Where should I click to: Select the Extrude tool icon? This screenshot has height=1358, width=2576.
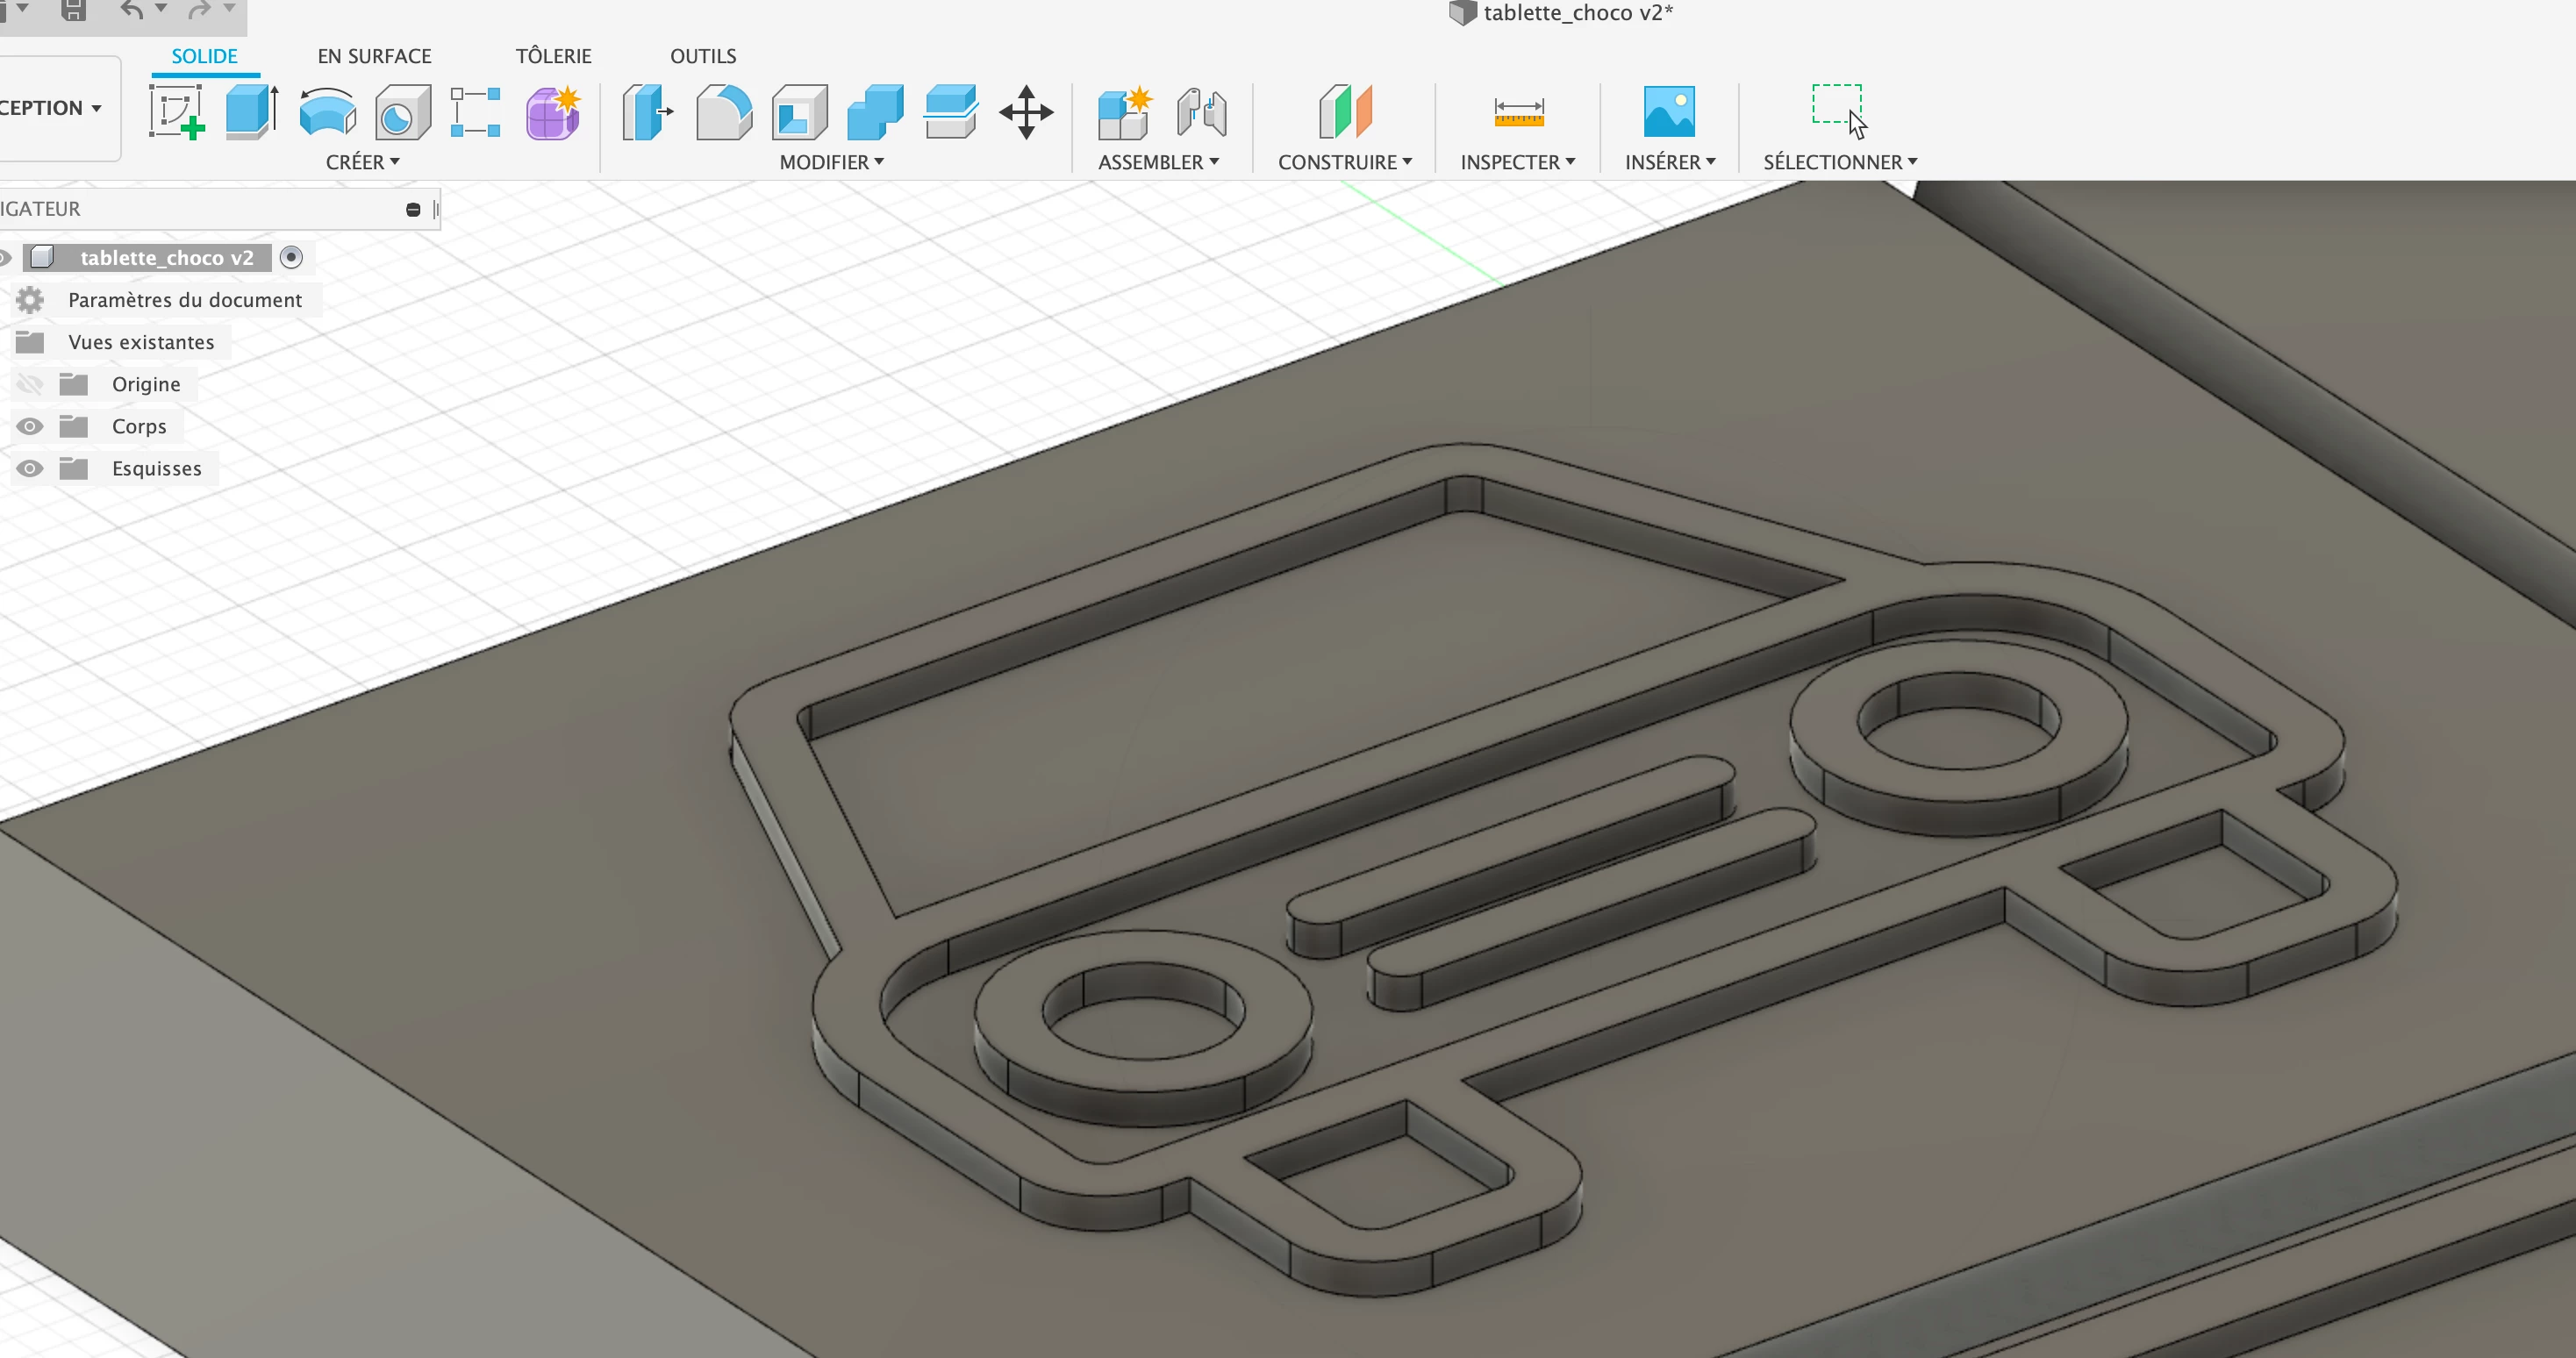pyautogui.click(x=251, y=111)
